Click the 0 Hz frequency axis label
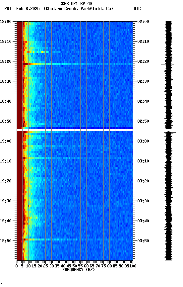This screenshot has width=183, height=287. coord(17,266)
